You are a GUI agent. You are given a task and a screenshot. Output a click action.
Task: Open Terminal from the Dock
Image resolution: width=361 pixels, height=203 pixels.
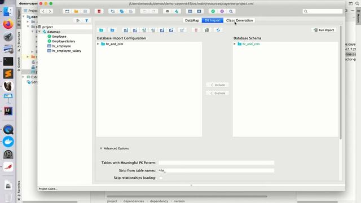pos(8,61)
